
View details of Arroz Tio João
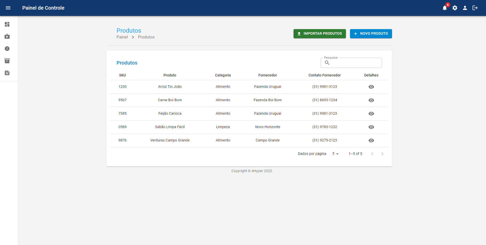click(371, 87)
